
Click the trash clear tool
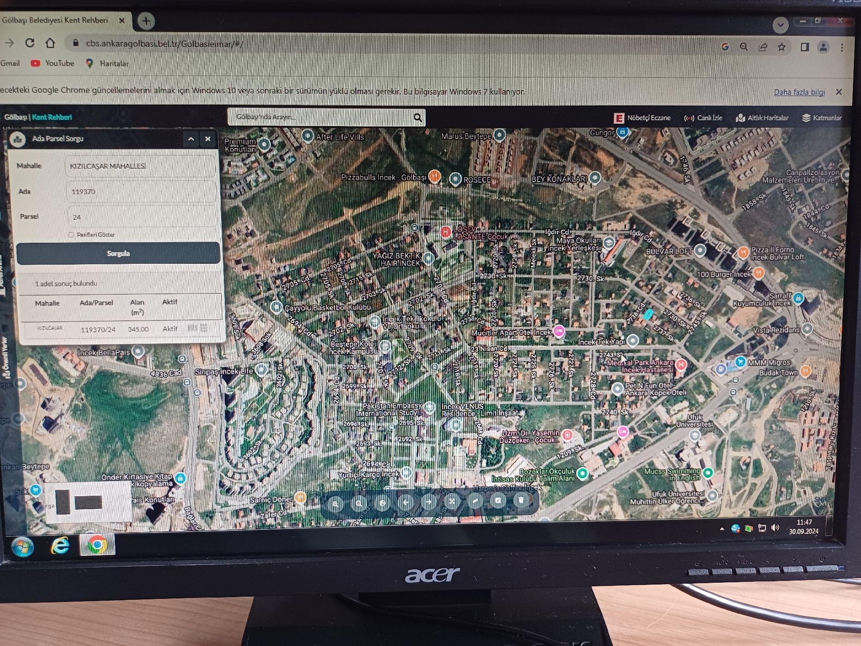[521, 500]
